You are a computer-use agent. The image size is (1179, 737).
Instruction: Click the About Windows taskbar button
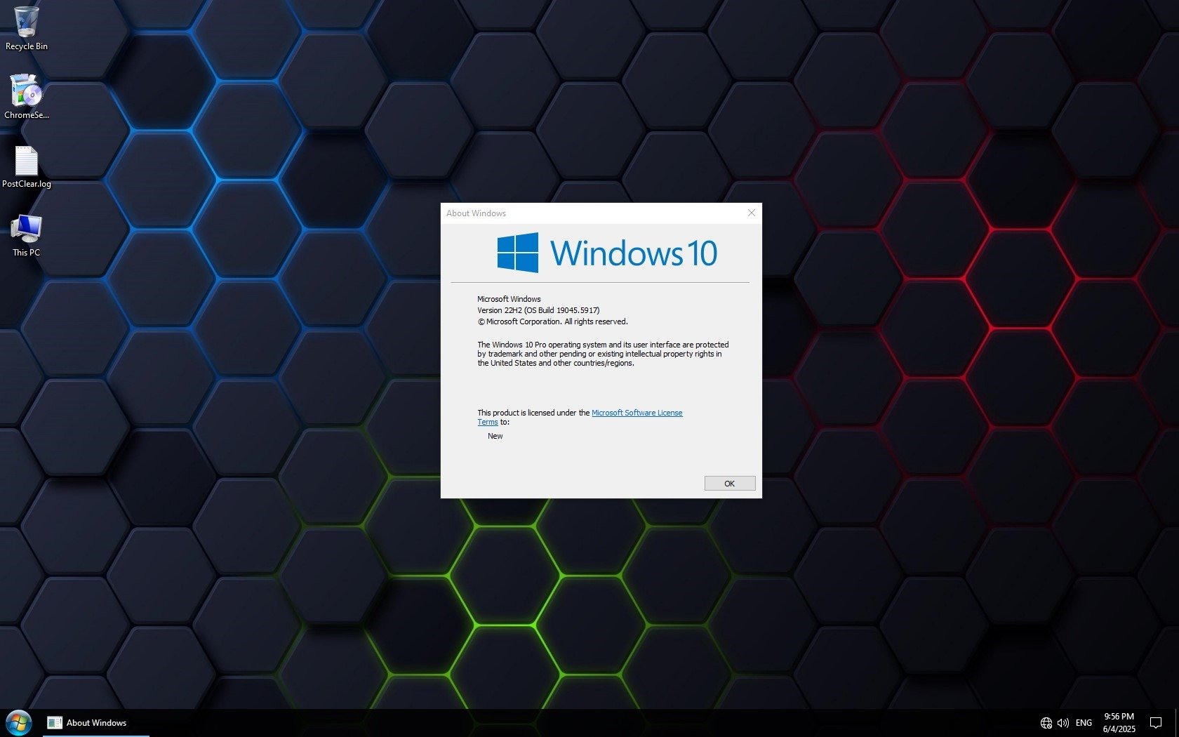96,723
